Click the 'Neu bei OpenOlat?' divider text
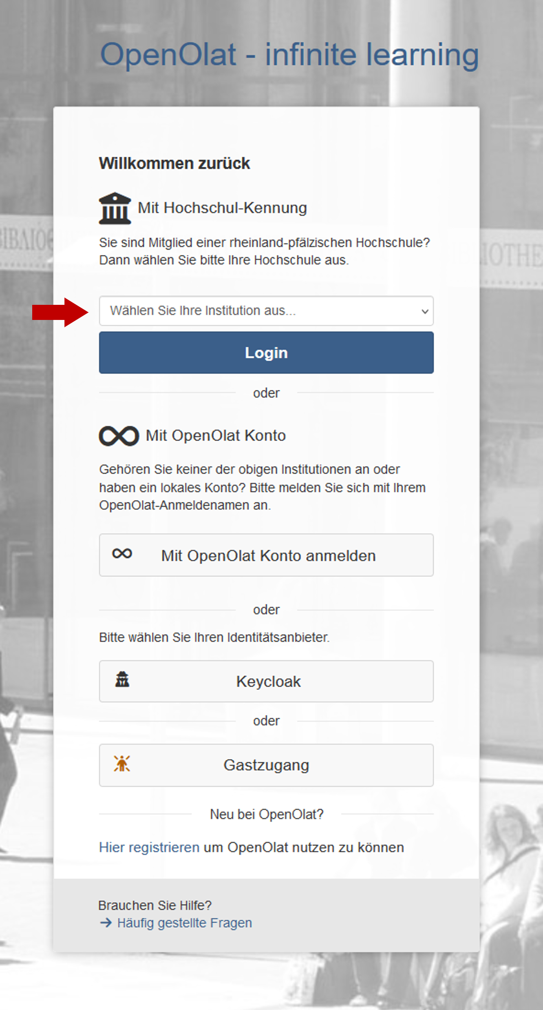The image size is (543, 1010). pos(267,814)
